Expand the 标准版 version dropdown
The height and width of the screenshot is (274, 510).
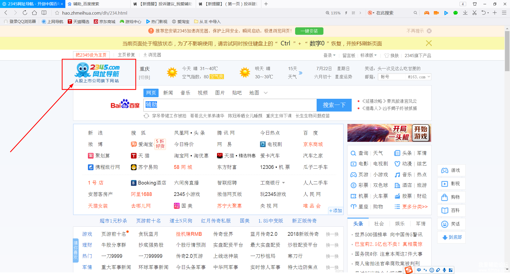(x=368, y=55)
